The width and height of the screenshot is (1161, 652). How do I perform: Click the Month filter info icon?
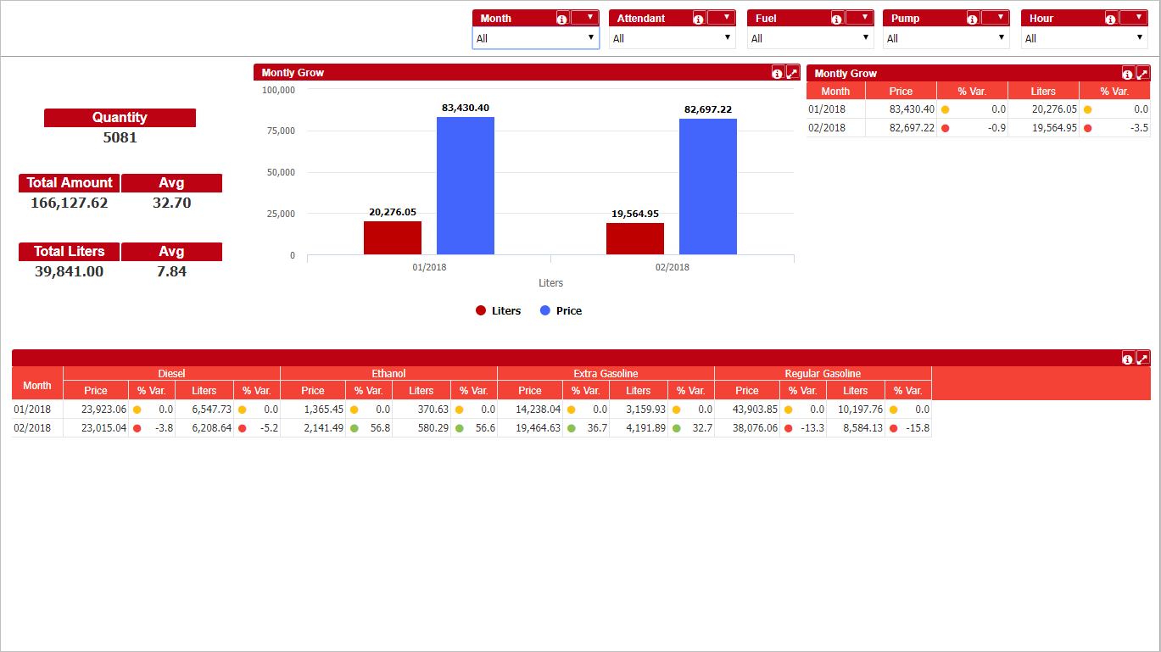click(561, 19)
